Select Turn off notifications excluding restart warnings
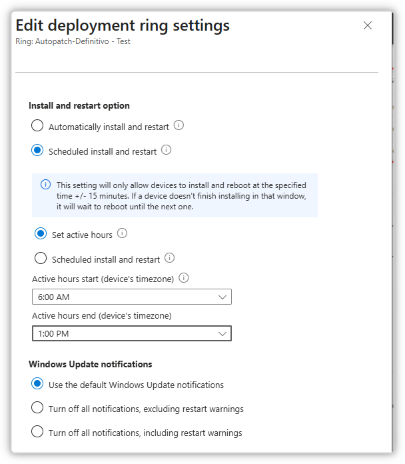The width and height of the screenshot is (405, 464). tap(38, 408)
